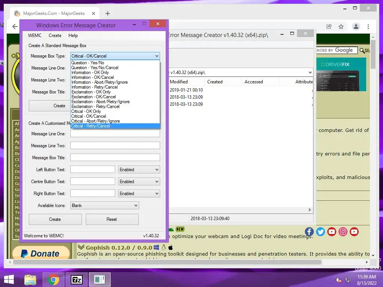
Task: Click the muted volume tray icon
Action: tap(338, 280)
